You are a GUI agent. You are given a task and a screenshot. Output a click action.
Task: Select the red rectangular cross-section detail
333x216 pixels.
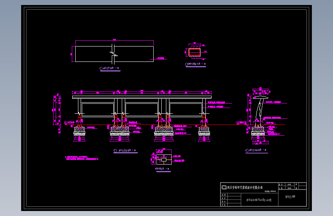194,52
